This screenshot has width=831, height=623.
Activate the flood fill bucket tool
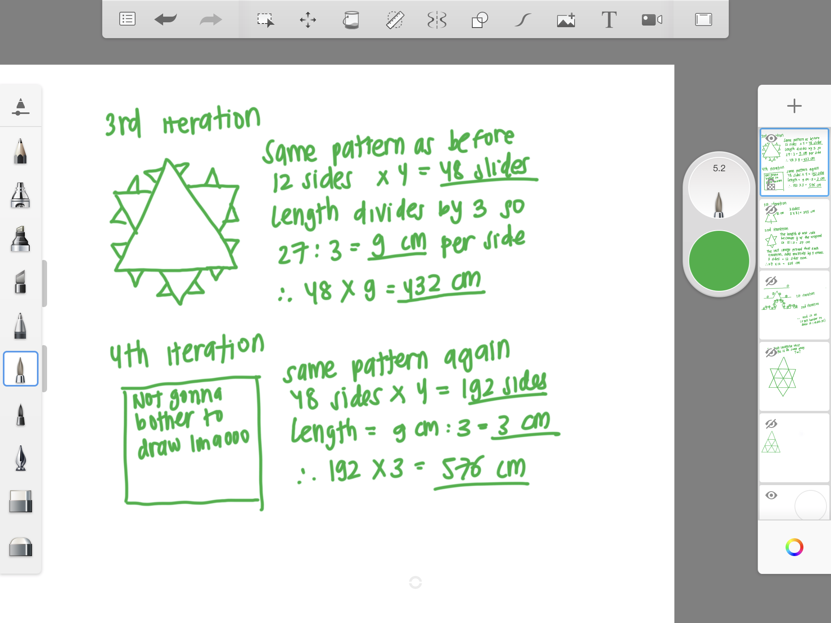point(351,19)
